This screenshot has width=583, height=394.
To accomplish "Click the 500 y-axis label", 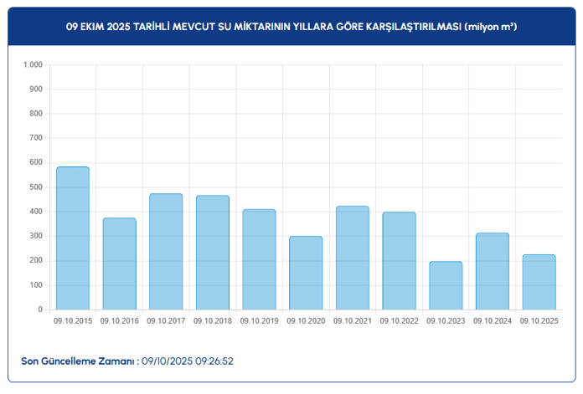I will [x=36, y=187].
